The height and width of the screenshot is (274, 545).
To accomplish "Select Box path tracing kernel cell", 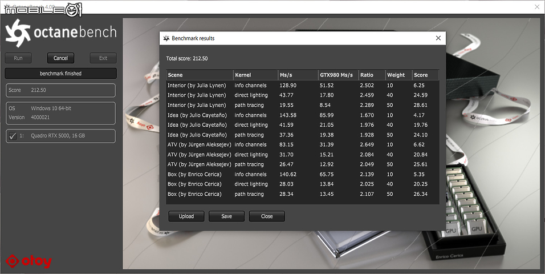I will 249,194.
